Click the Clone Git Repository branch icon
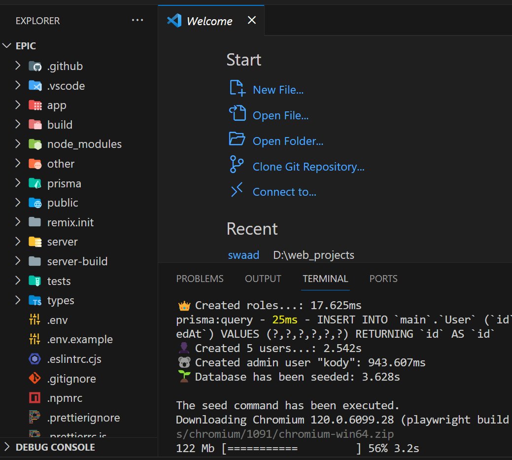The image size is (512, 460). click(237, 164)
